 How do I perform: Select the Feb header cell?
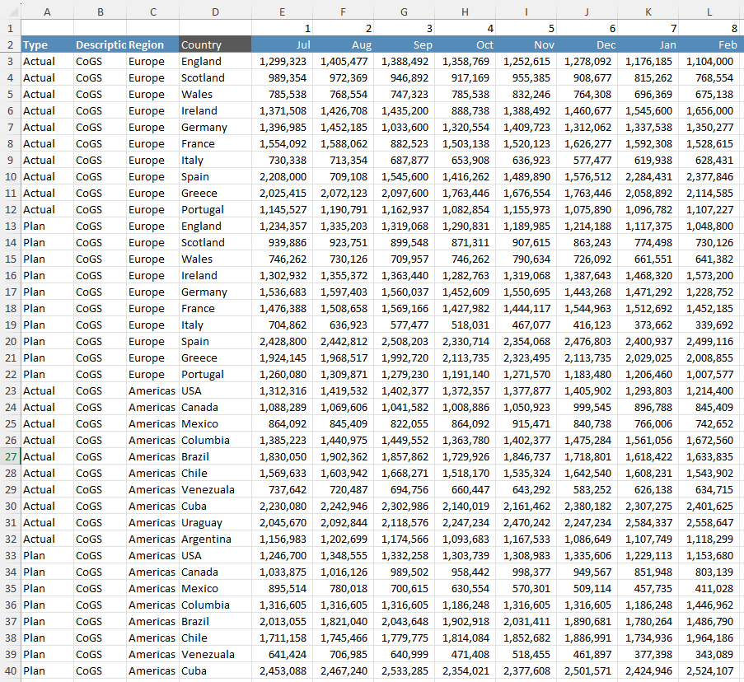709,44
